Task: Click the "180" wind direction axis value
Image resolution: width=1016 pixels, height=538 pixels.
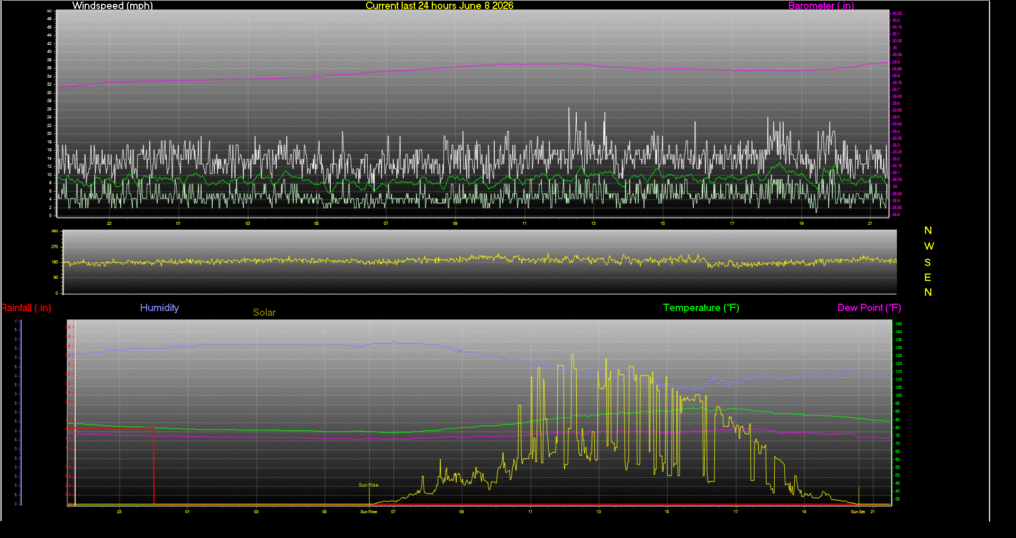Action: click(x=55, y=262)
